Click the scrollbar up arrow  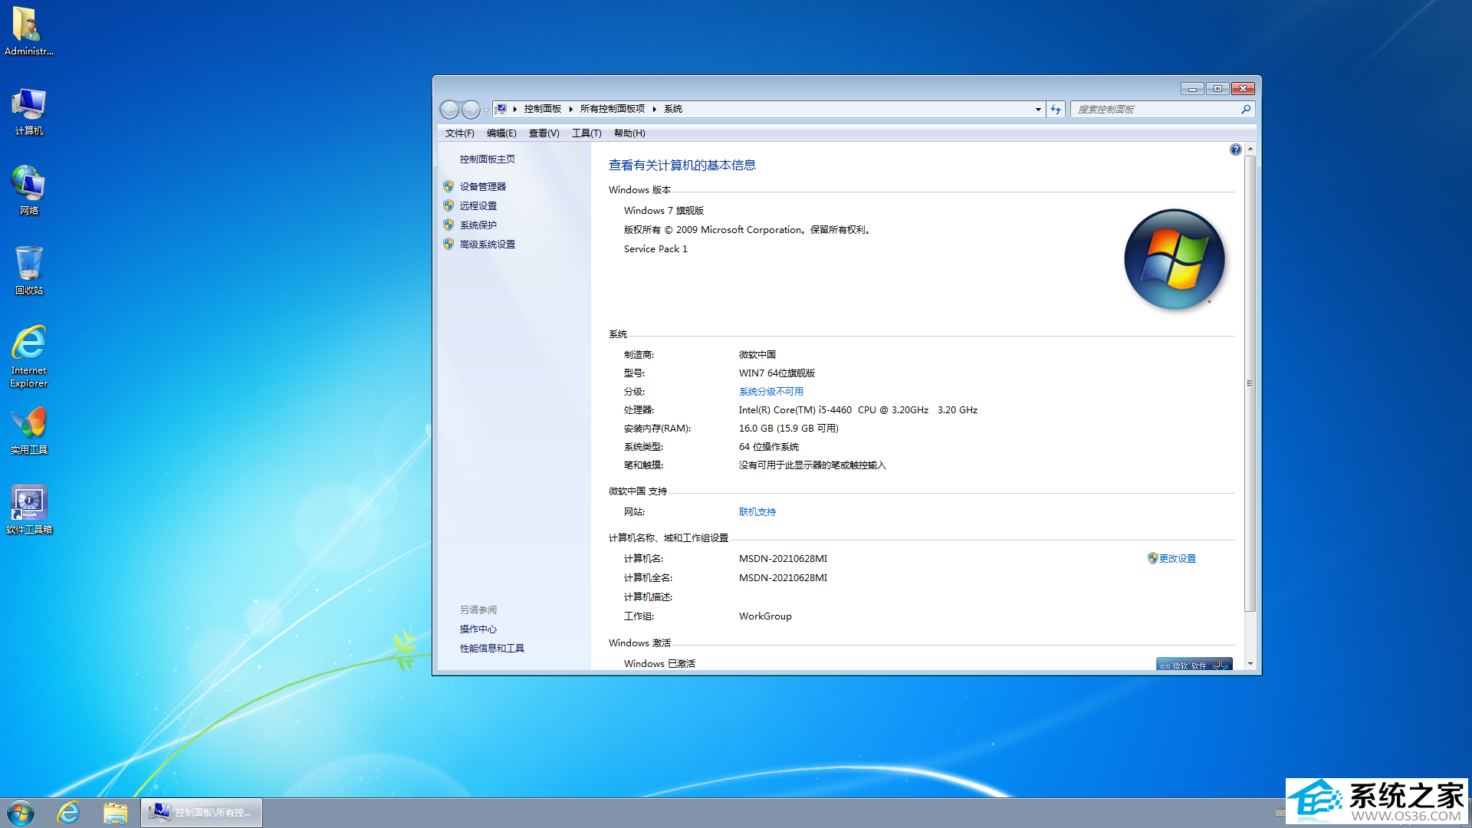click(1250, 149)
